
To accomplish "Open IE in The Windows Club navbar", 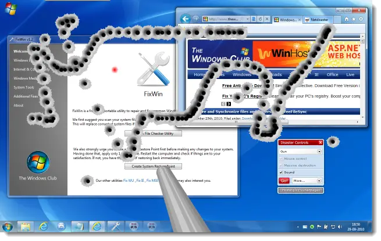I will (x=316, y=74).
